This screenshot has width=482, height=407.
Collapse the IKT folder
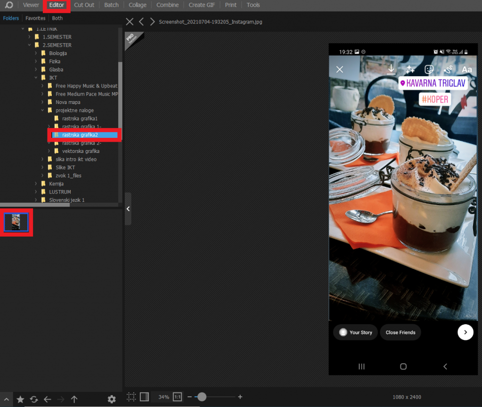tap(36, 78)
